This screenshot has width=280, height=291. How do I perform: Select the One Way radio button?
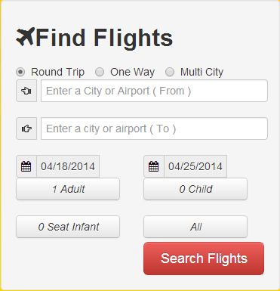pyautogui.click(x=100, y=72)
